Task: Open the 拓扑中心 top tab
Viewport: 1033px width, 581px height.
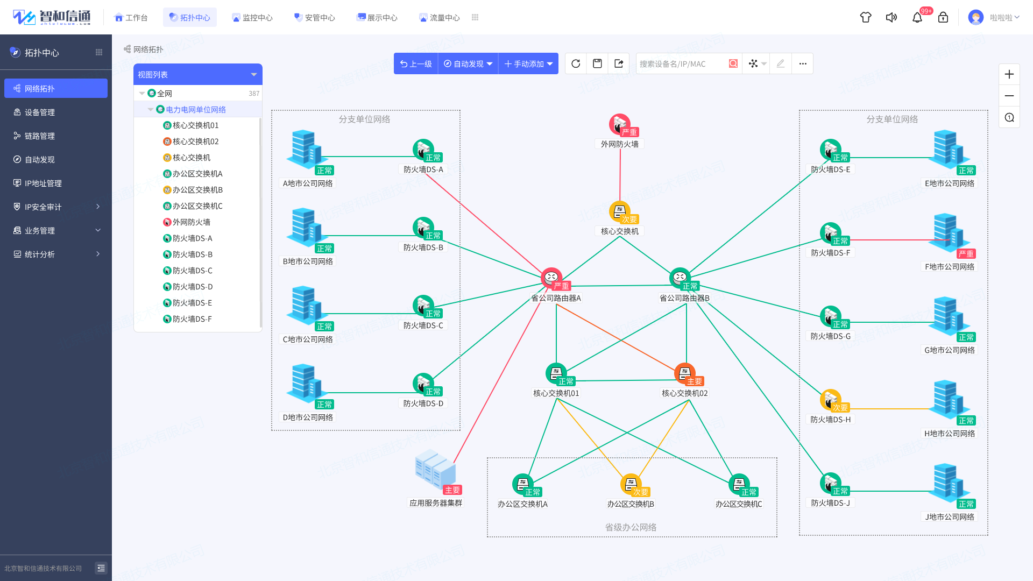Action: 189,17
